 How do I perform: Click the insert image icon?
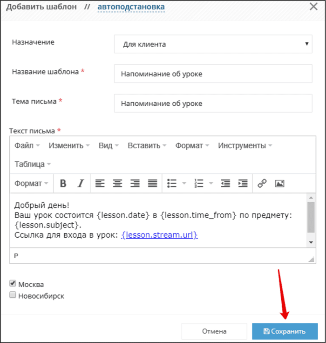click(x=279, y=183)
